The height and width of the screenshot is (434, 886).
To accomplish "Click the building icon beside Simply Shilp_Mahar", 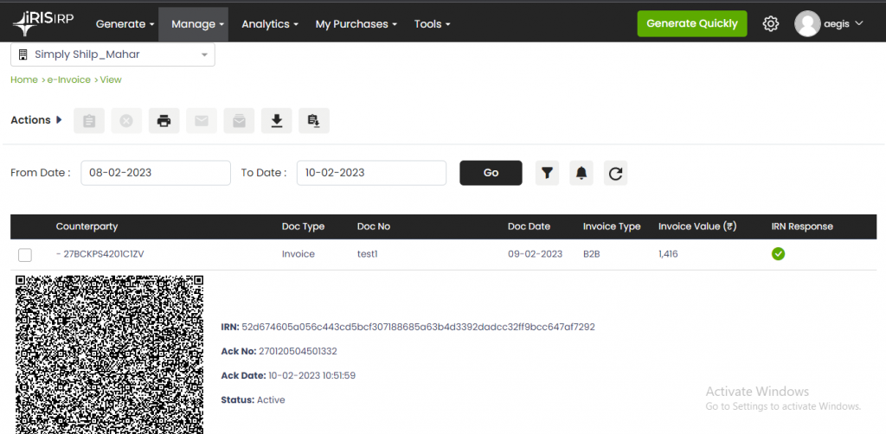I will [x=23, y=54].
